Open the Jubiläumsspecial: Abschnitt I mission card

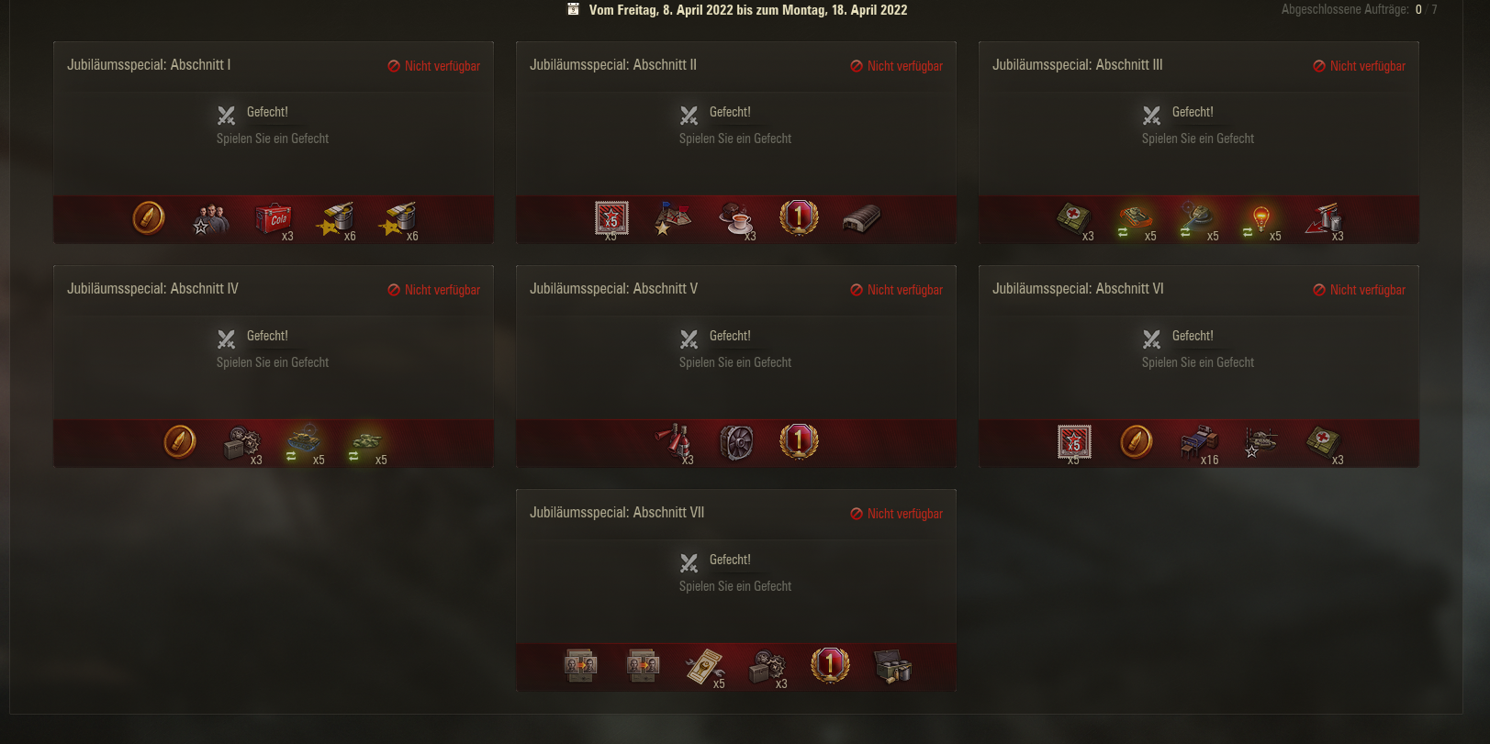pos(274,142)
